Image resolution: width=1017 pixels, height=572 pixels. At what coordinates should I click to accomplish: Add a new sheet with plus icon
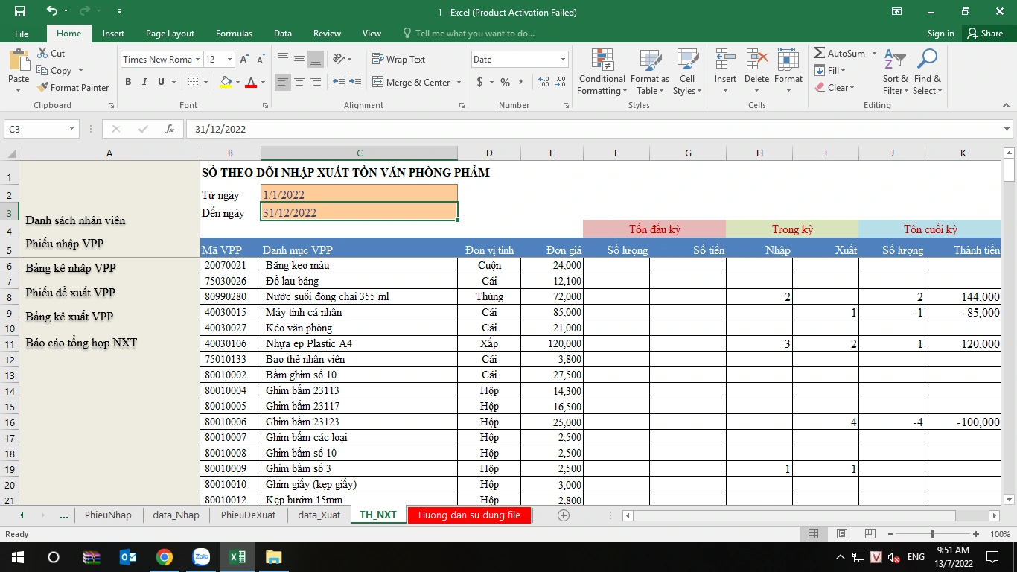pyautogui.click(x=564, y=515)
